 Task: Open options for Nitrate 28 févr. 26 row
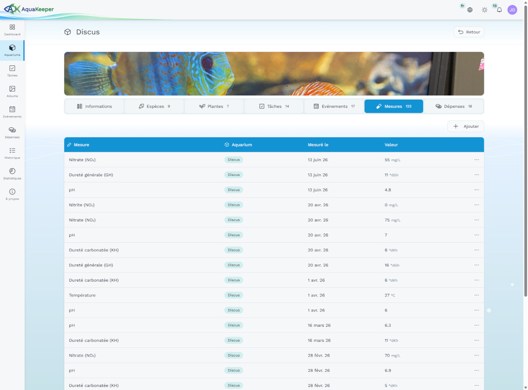476,355
